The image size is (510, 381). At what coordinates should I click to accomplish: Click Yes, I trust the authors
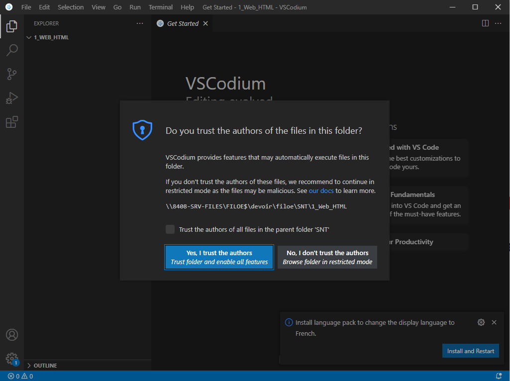pyautogui.click(x=219, y=257)
